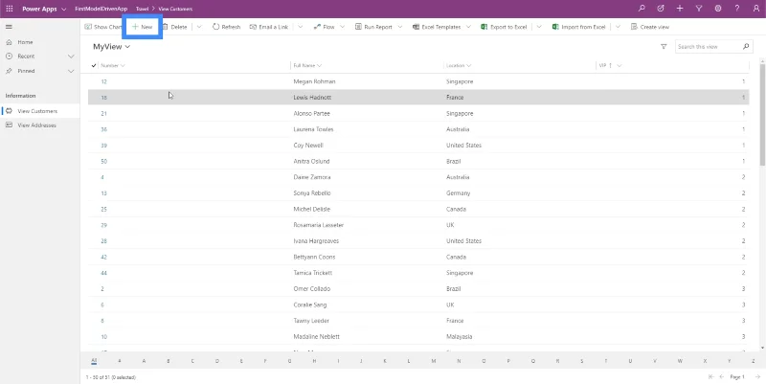The height and width of the screenshot is (384, 766).
Task: Open the Location column header menu
Action: [459, 65]
